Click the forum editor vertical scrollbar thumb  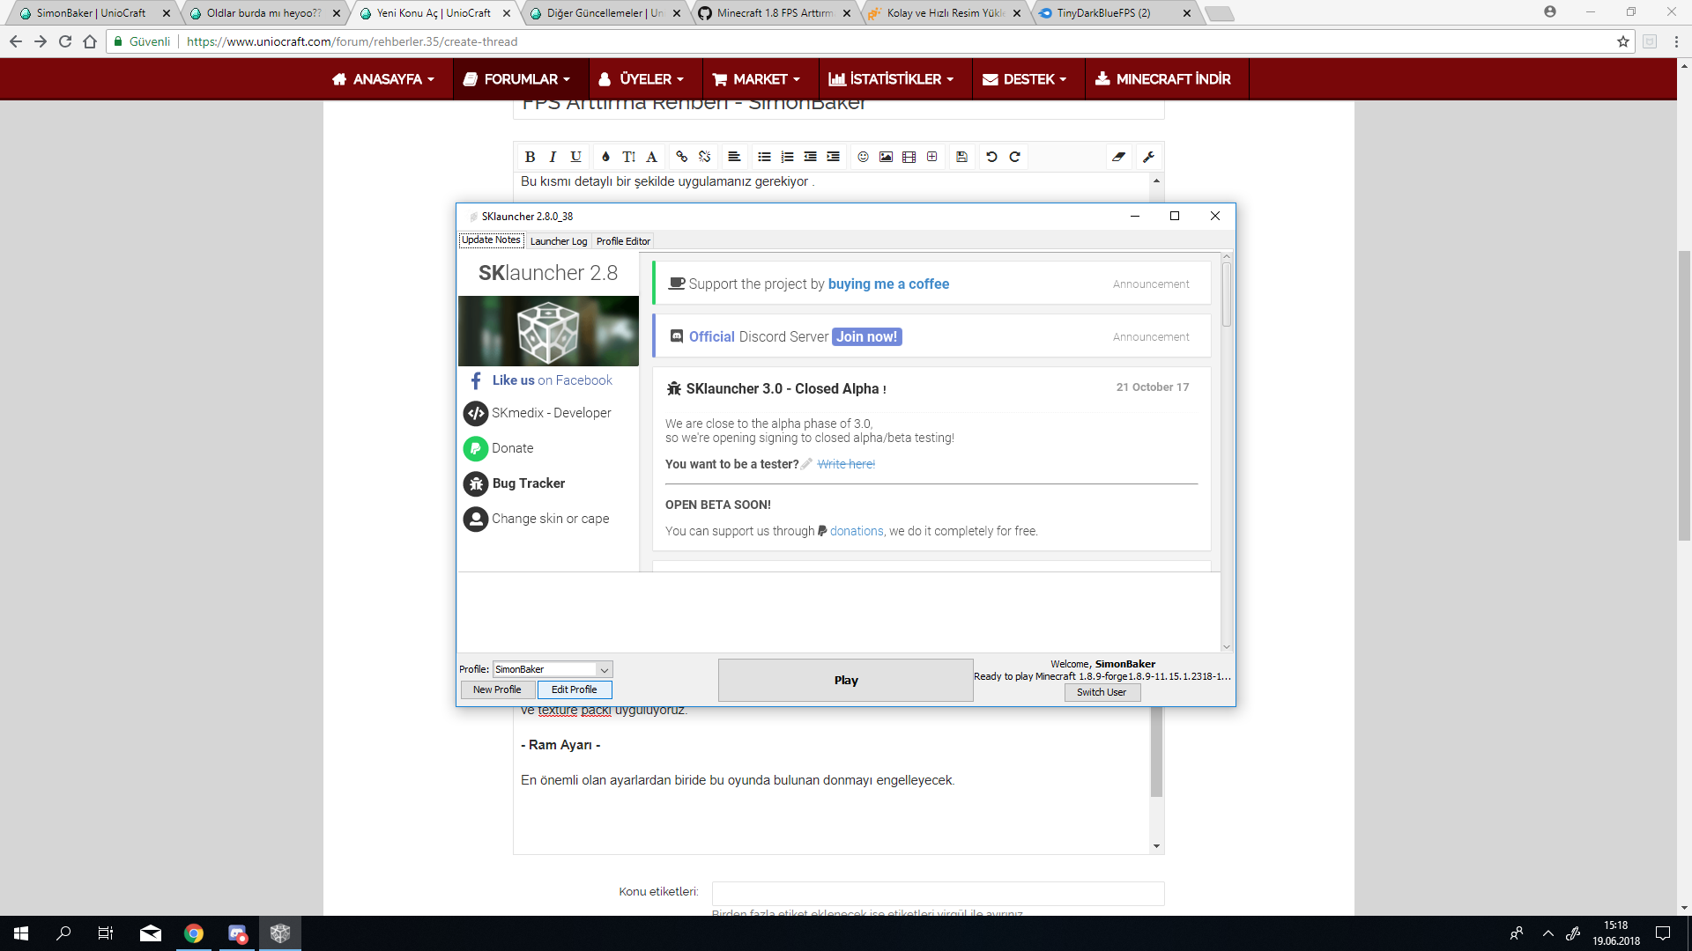(1156, 751)
